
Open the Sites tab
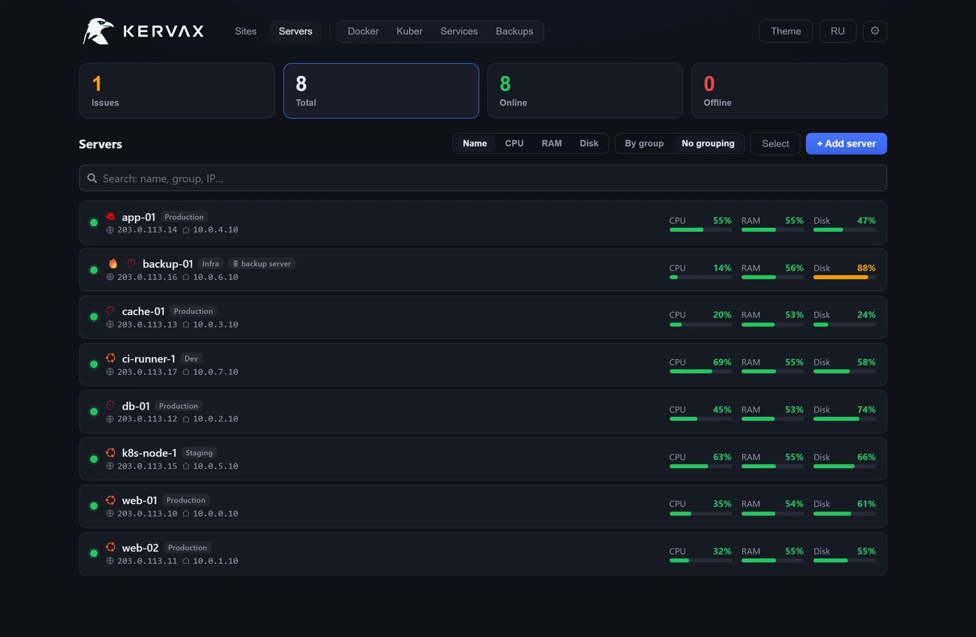click(246, 31)
